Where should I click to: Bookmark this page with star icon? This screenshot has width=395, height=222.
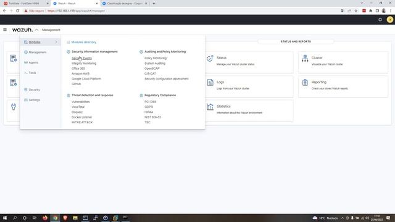[x=355, y=11]
